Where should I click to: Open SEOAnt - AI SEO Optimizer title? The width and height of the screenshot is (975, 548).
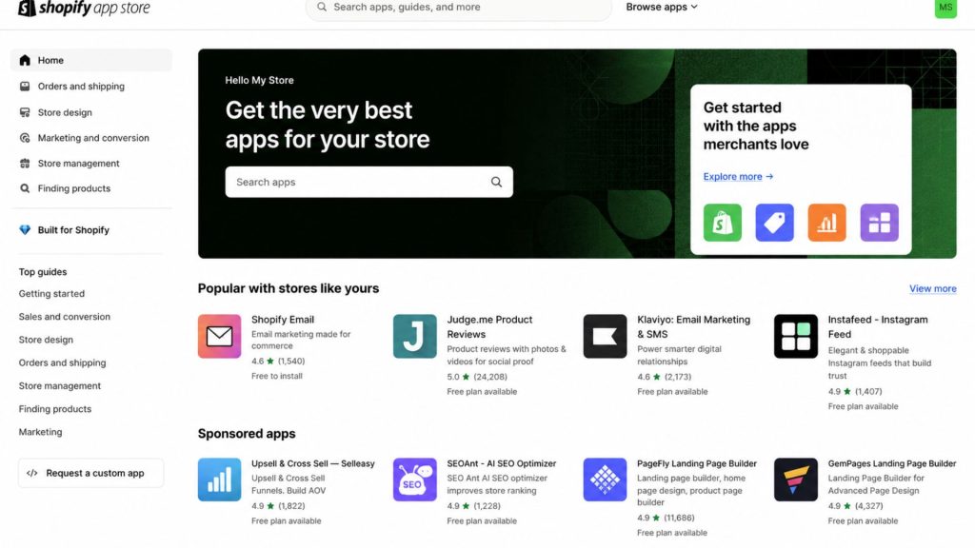pos(501,463)
